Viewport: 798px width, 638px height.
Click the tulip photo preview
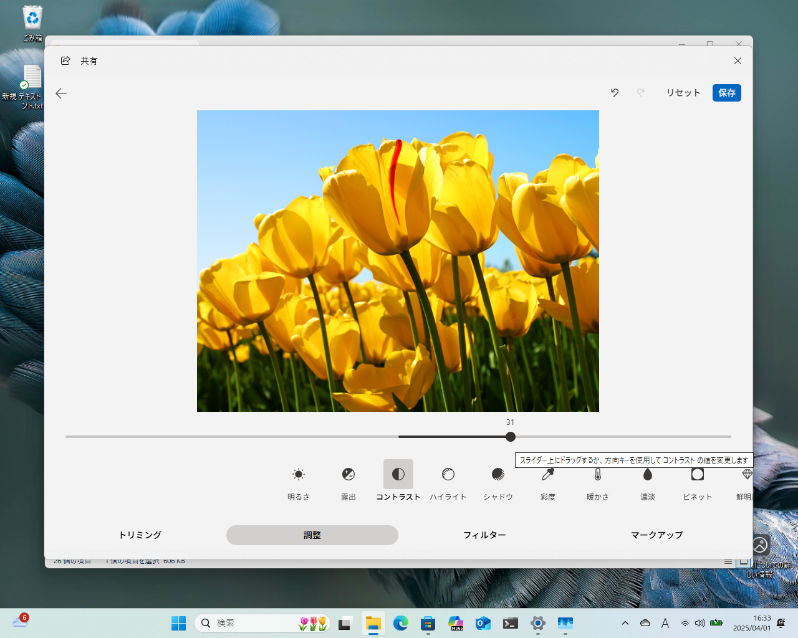(x=398, y=261)
